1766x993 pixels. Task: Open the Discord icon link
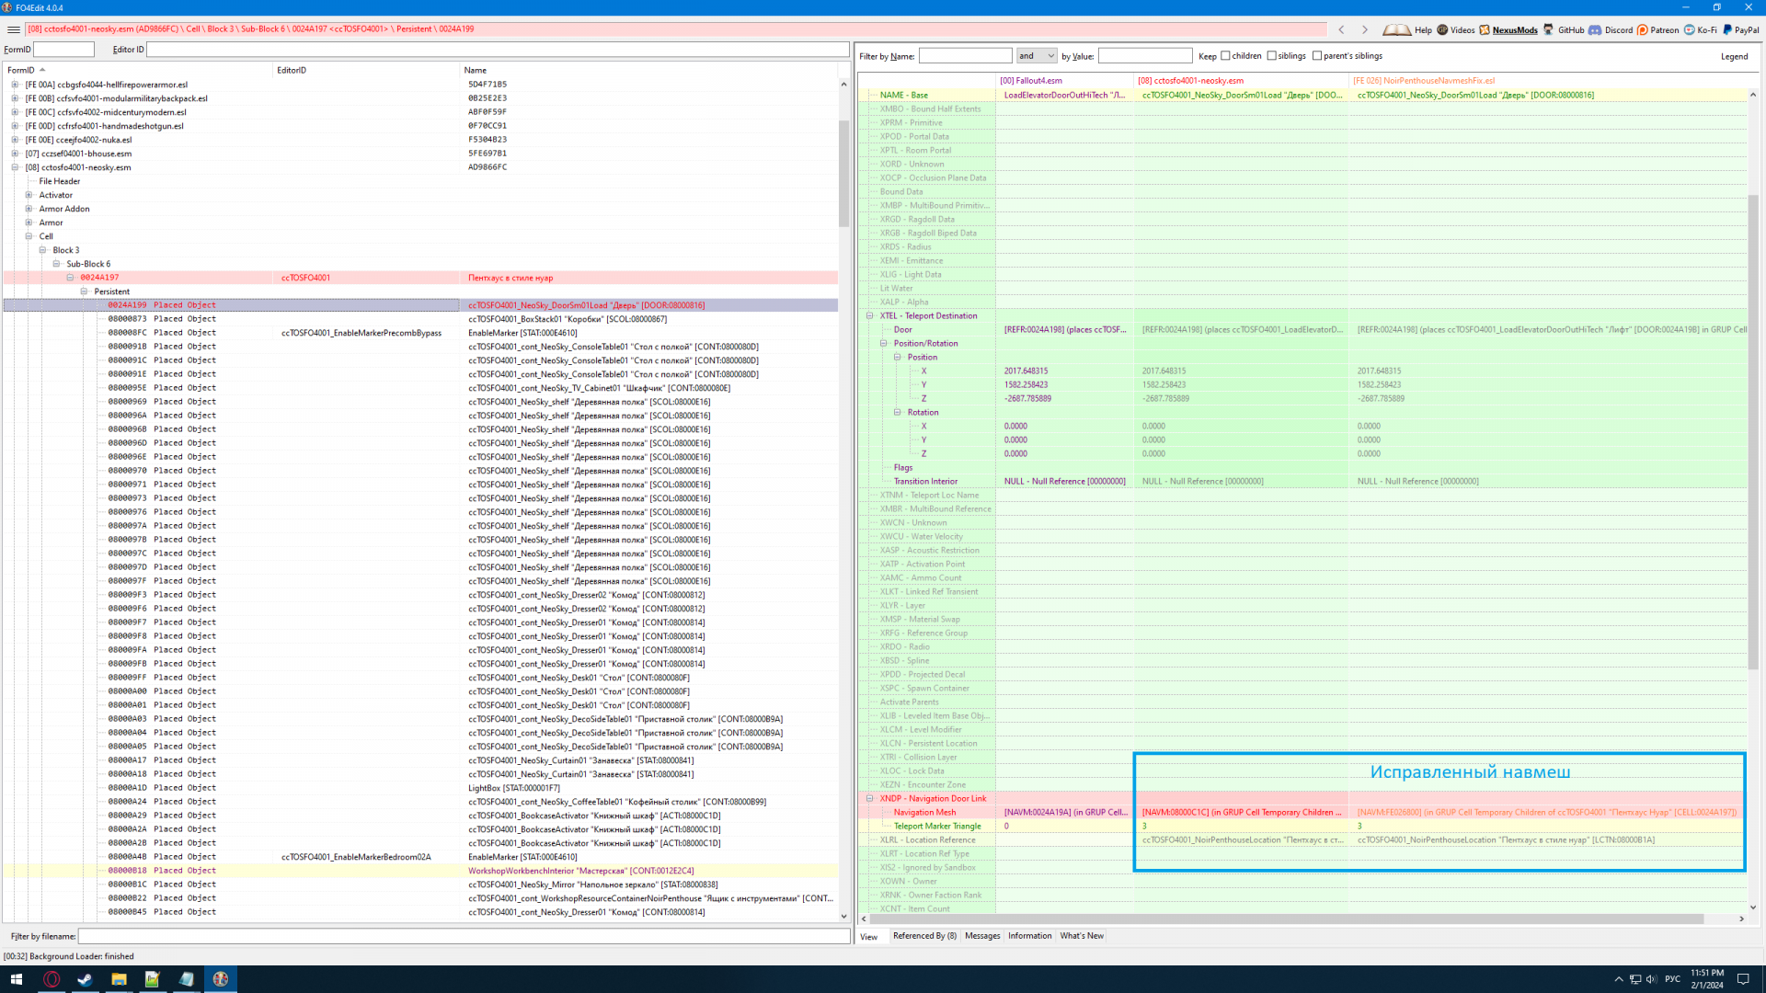pos(1595,29)
